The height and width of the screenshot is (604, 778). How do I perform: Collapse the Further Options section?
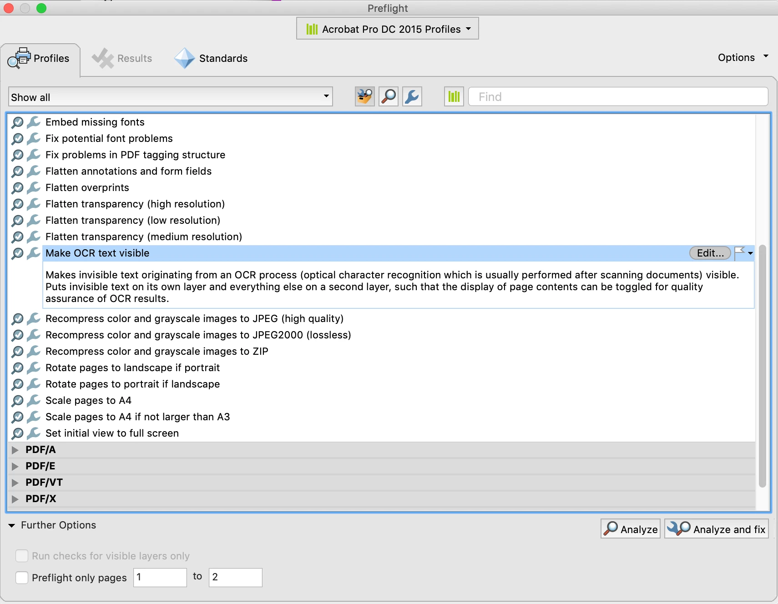coord(12,525)
